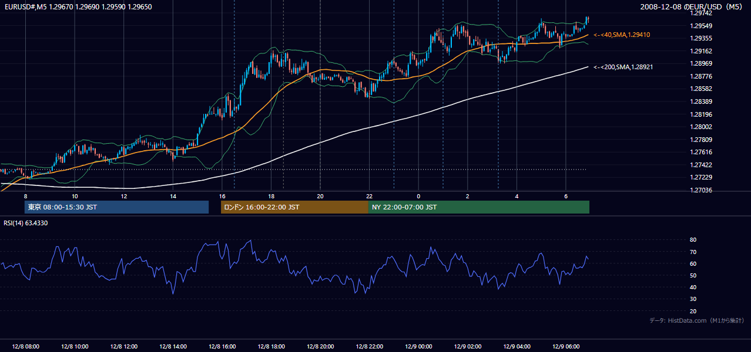Click the 12/8 14:00 bottom time label

coord(173,347)
